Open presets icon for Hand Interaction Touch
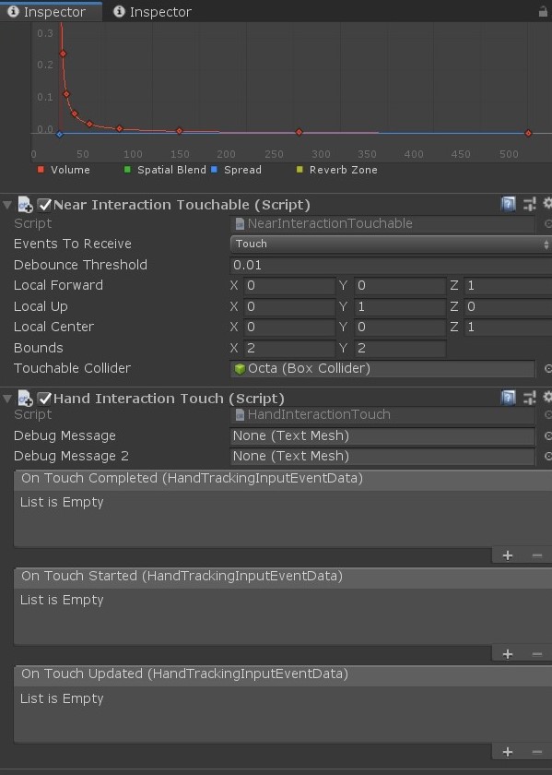The height and width of the screenshot is (775, 552). (530, 398)
